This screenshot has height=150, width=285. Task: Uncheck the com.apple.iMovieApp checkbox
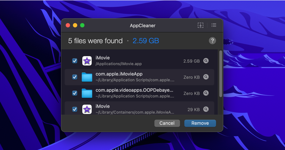75,77
